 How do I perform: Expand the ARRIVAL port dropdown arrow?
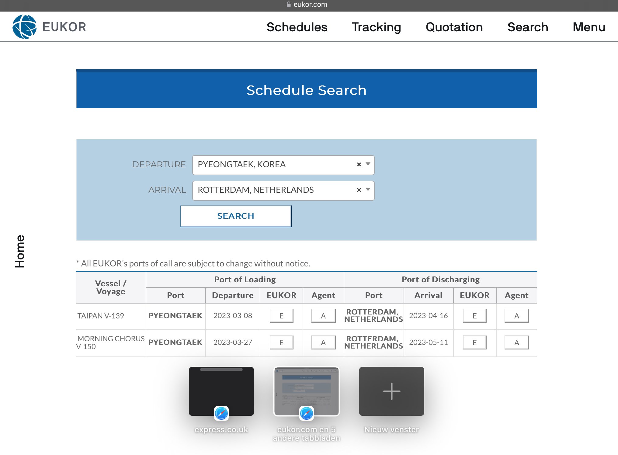[368, 190]
